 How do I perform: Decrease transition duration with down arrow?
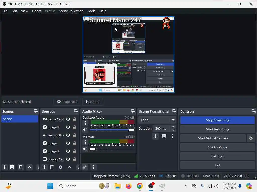click(173, 130)
